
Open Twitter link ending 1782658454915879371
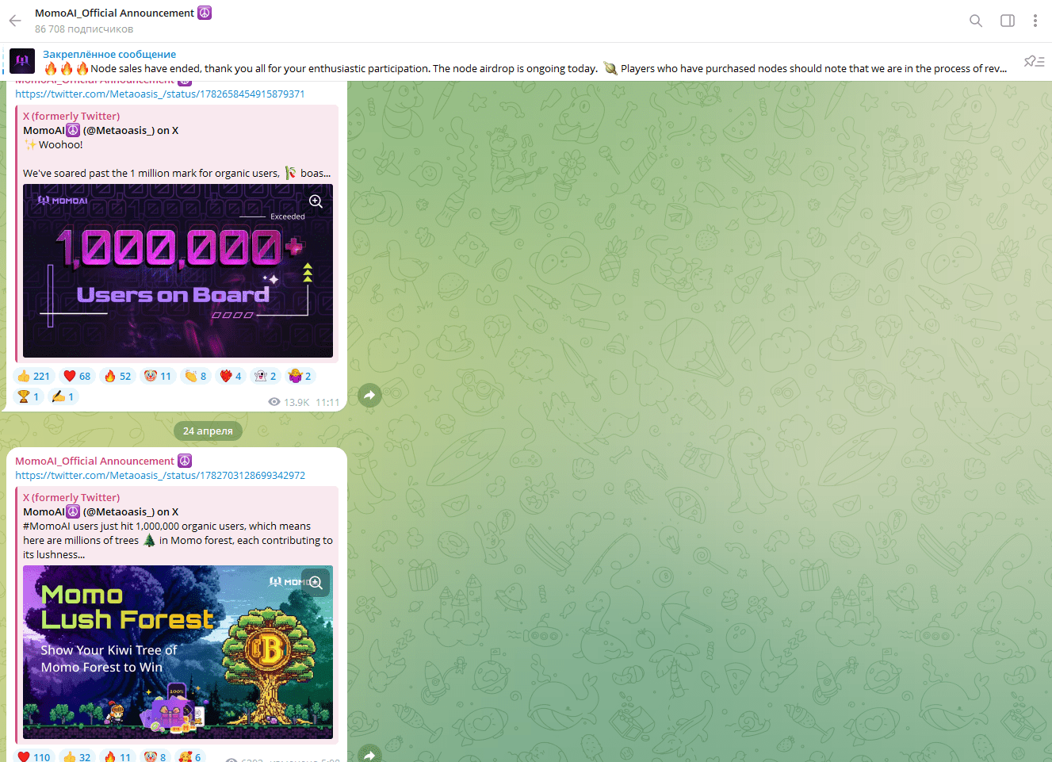tap(160, 94)
